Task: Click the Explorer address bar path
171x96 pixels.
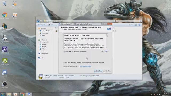Action: [78, 21]
